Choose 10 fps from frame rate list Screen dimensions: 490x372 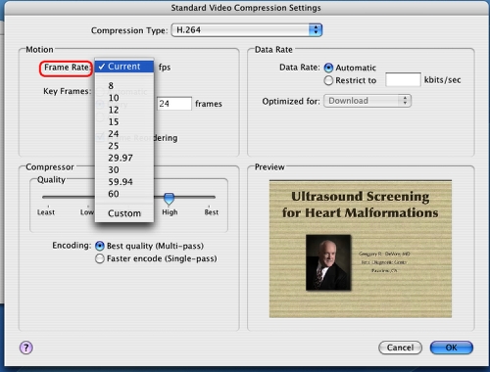coord(124,98)
